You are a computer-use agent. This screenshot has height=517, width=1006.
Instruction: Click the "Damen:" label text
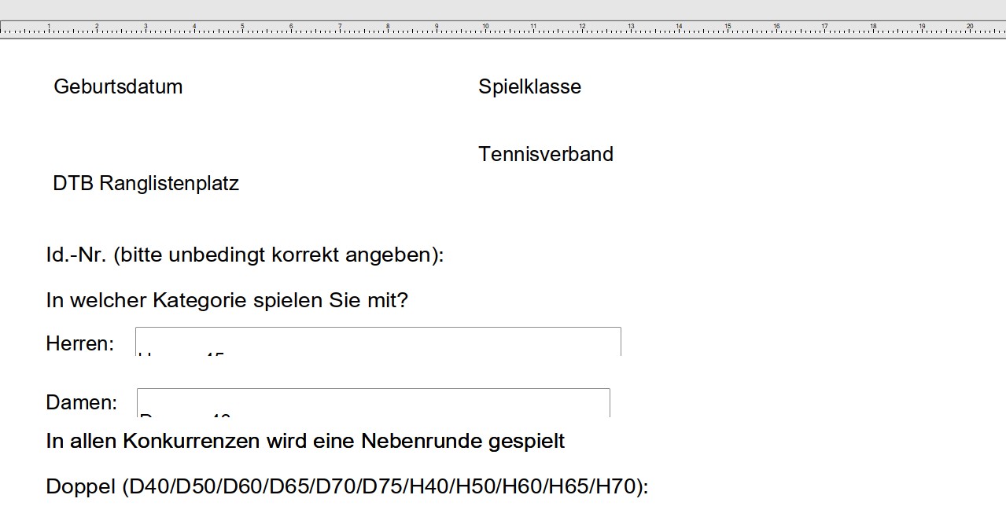pos(81,403)
